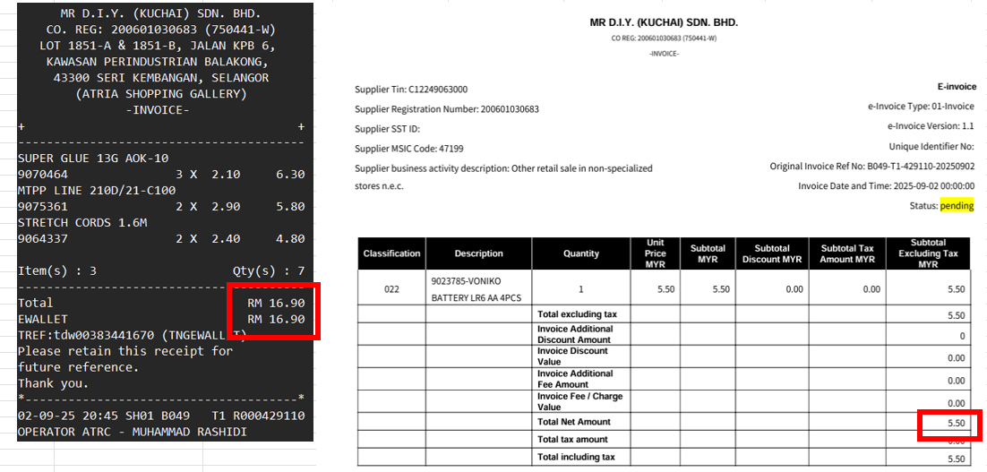987x472 pixels.
Task: Select classification cell 022
Action: 391,289
